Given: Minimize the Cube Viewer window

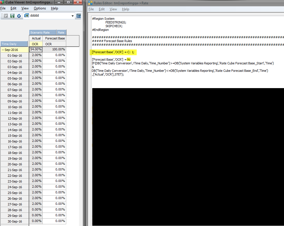Looking at the screenshot, I should click(59, 2).
